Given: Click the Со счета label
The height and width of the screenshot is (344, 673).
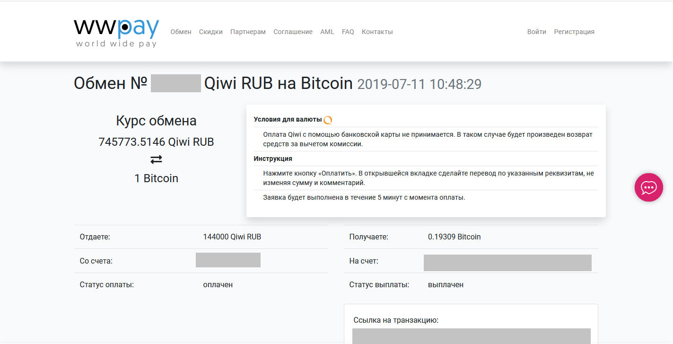Looking at the screenshot, I should (x=96, y=261).
